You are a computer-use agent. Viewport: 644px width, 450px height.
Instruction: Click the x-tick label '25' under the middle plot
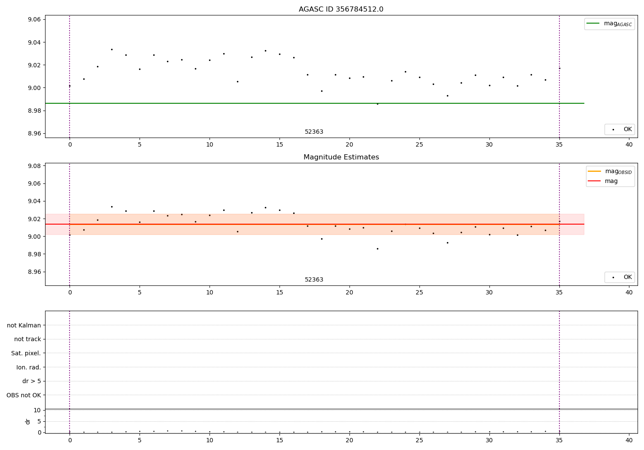pos(419,293)
